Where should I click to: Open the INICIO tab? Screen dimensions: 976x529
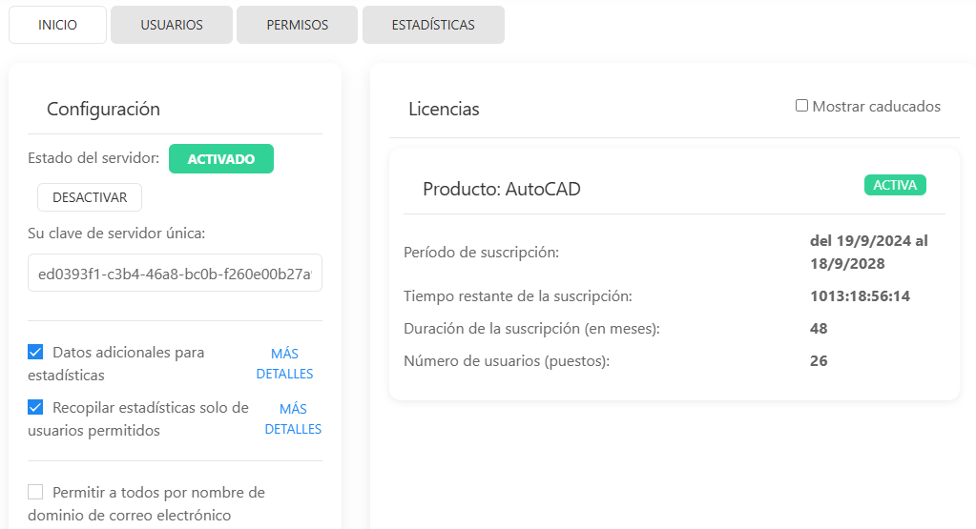tap(57, 25)
